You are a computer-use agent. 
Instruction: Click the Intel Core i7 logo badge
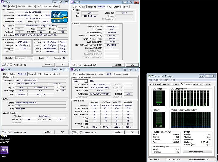pos(59,17)
